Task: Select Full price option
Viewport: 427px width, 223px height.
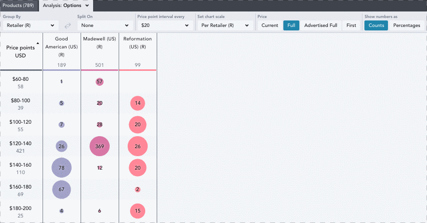Action: coord(291,25)
